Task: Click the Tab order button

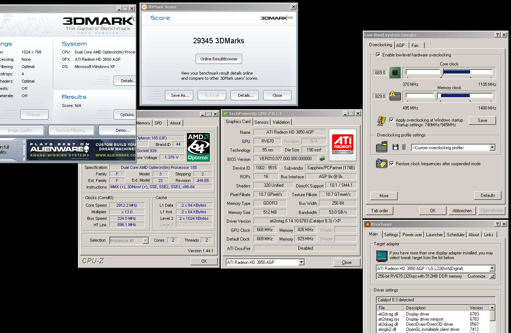Action: pyautogui.click(x=380, y=211)
